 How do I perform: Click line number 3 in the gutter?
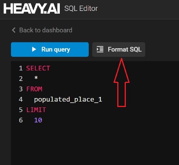21,89
